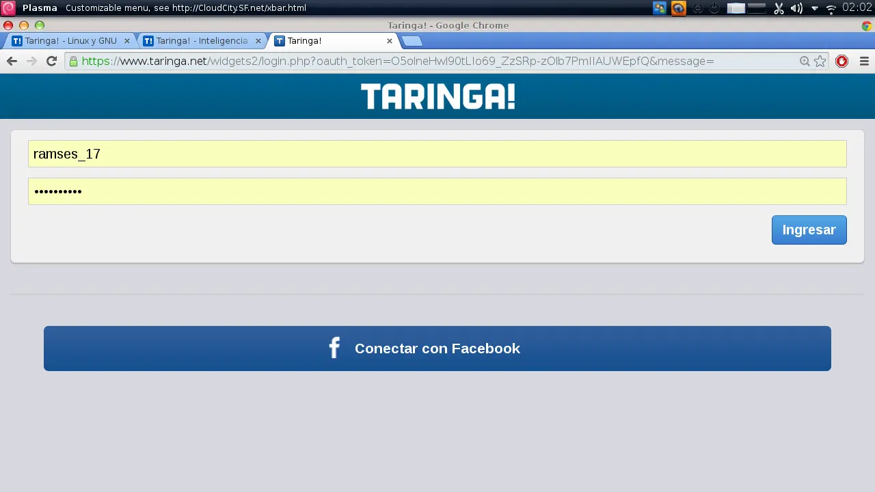Click the TARINGA! header logo

[x=437, y=96]
